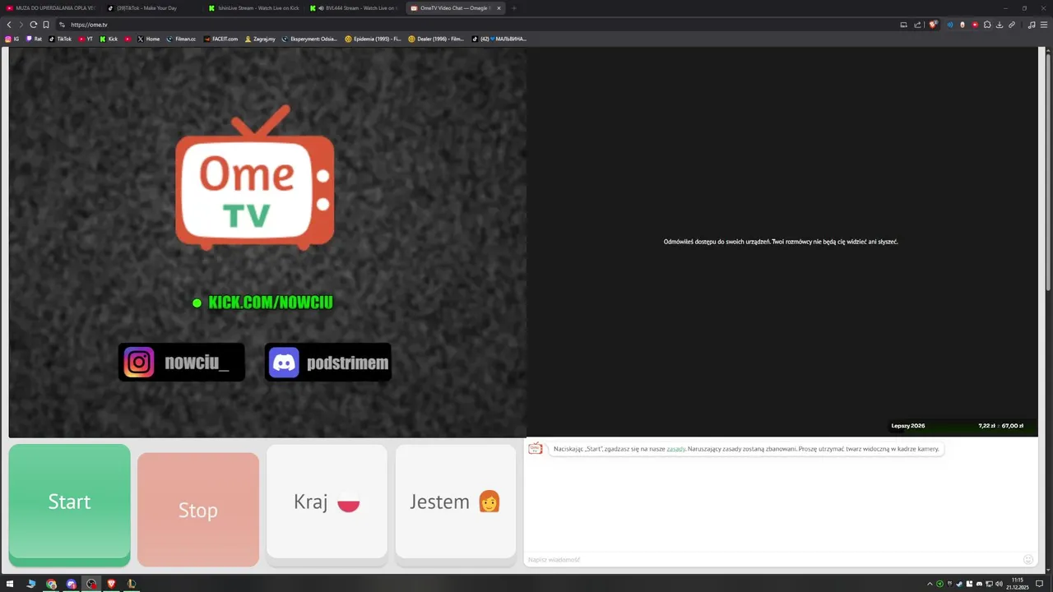
Task: Click the taskbar clock showing 11:15
Action: 1018,584
